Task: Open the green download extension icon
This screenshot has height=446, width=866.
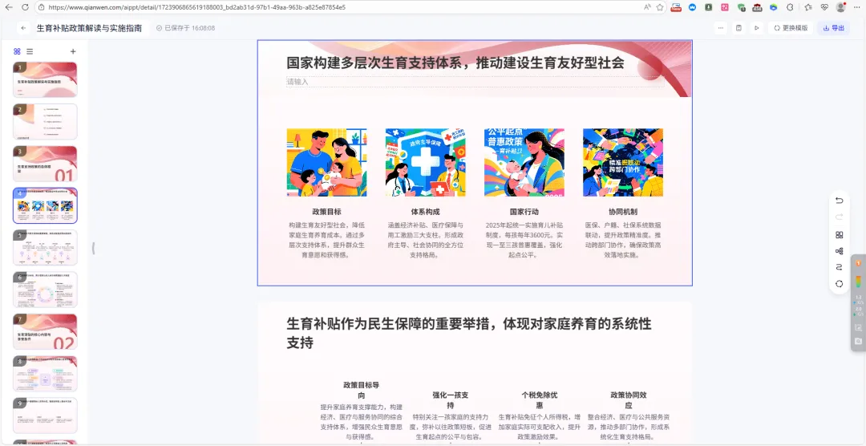Action: pos(708,7)
